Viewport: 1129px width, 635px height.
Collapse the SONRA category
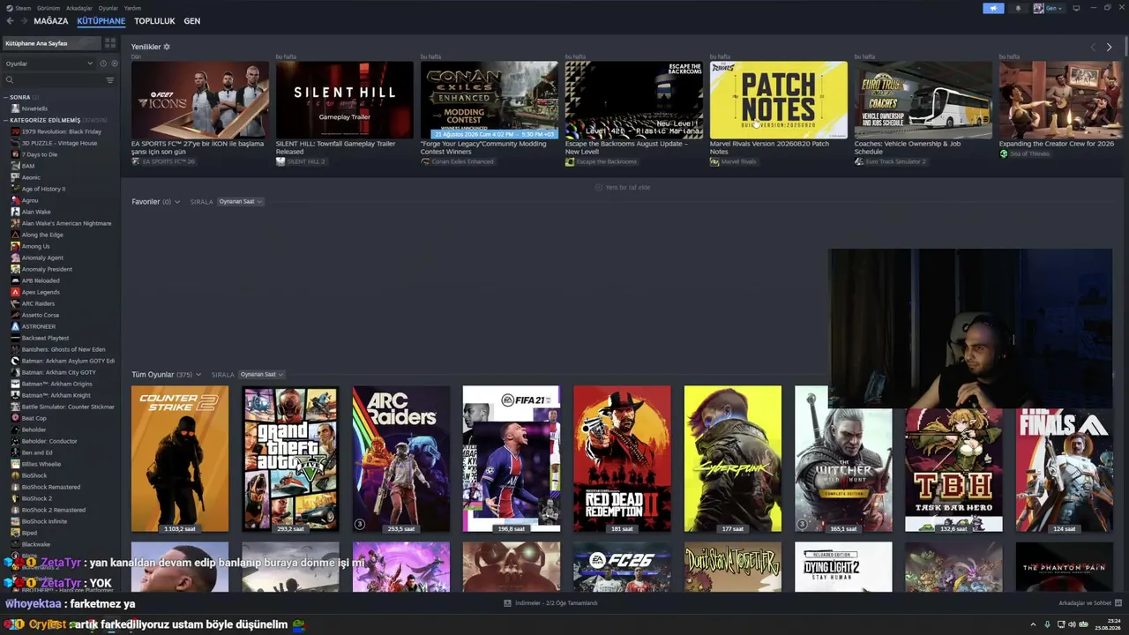[5, 97]
